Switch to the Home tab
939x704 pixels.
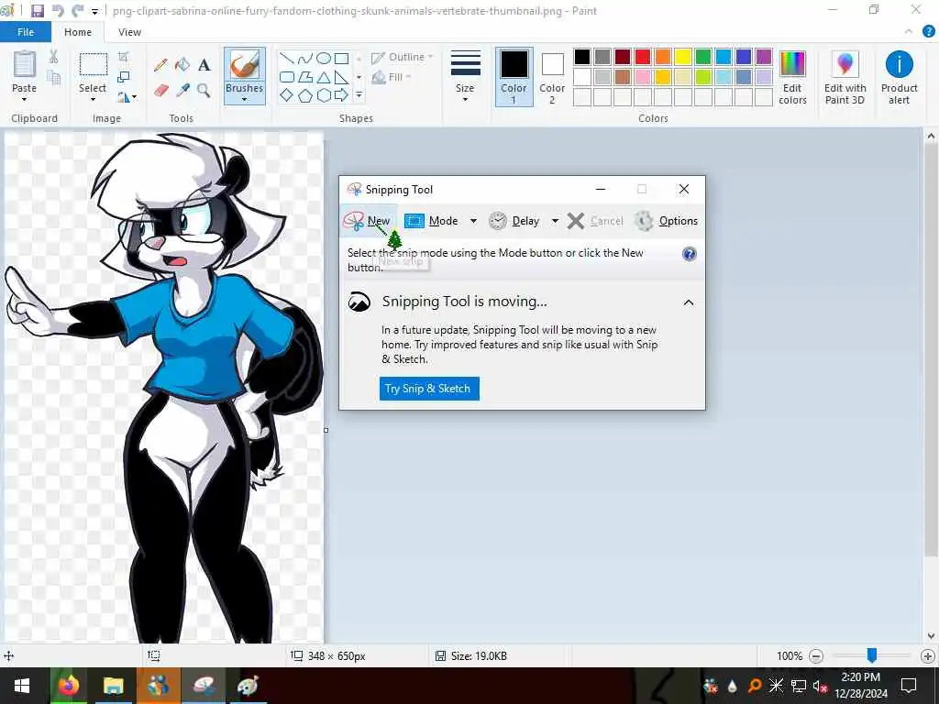coord(78,32)
